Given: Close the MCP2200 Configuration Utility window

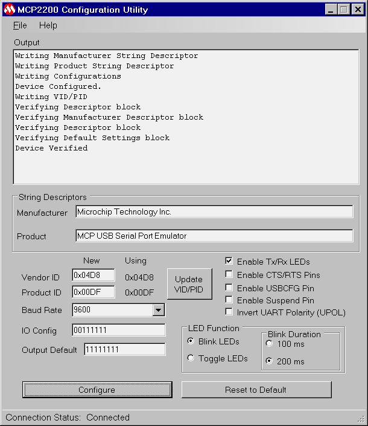Looking at the screenshot, I should 358,10.
